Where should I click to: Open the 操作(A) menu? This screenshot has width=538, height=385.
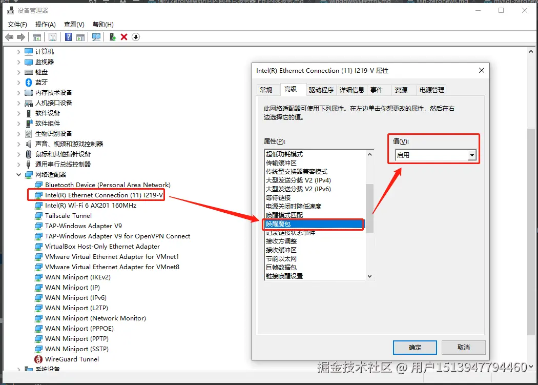tap(45, 25)
